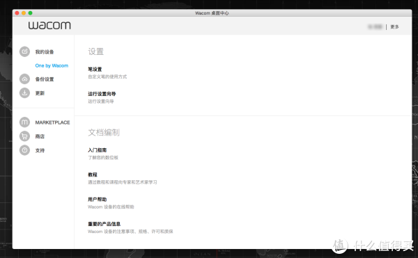The width and height of the screenshot is (418, 258).
Task: Open Pen Settings (笔设置)
Action: 95,69
